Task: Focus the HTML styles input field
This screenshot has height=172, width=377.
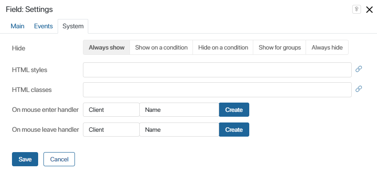Action: tap(217, 70)
